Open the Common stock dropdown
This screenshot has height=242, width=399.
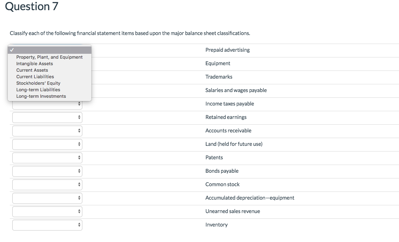pos(47,185)
